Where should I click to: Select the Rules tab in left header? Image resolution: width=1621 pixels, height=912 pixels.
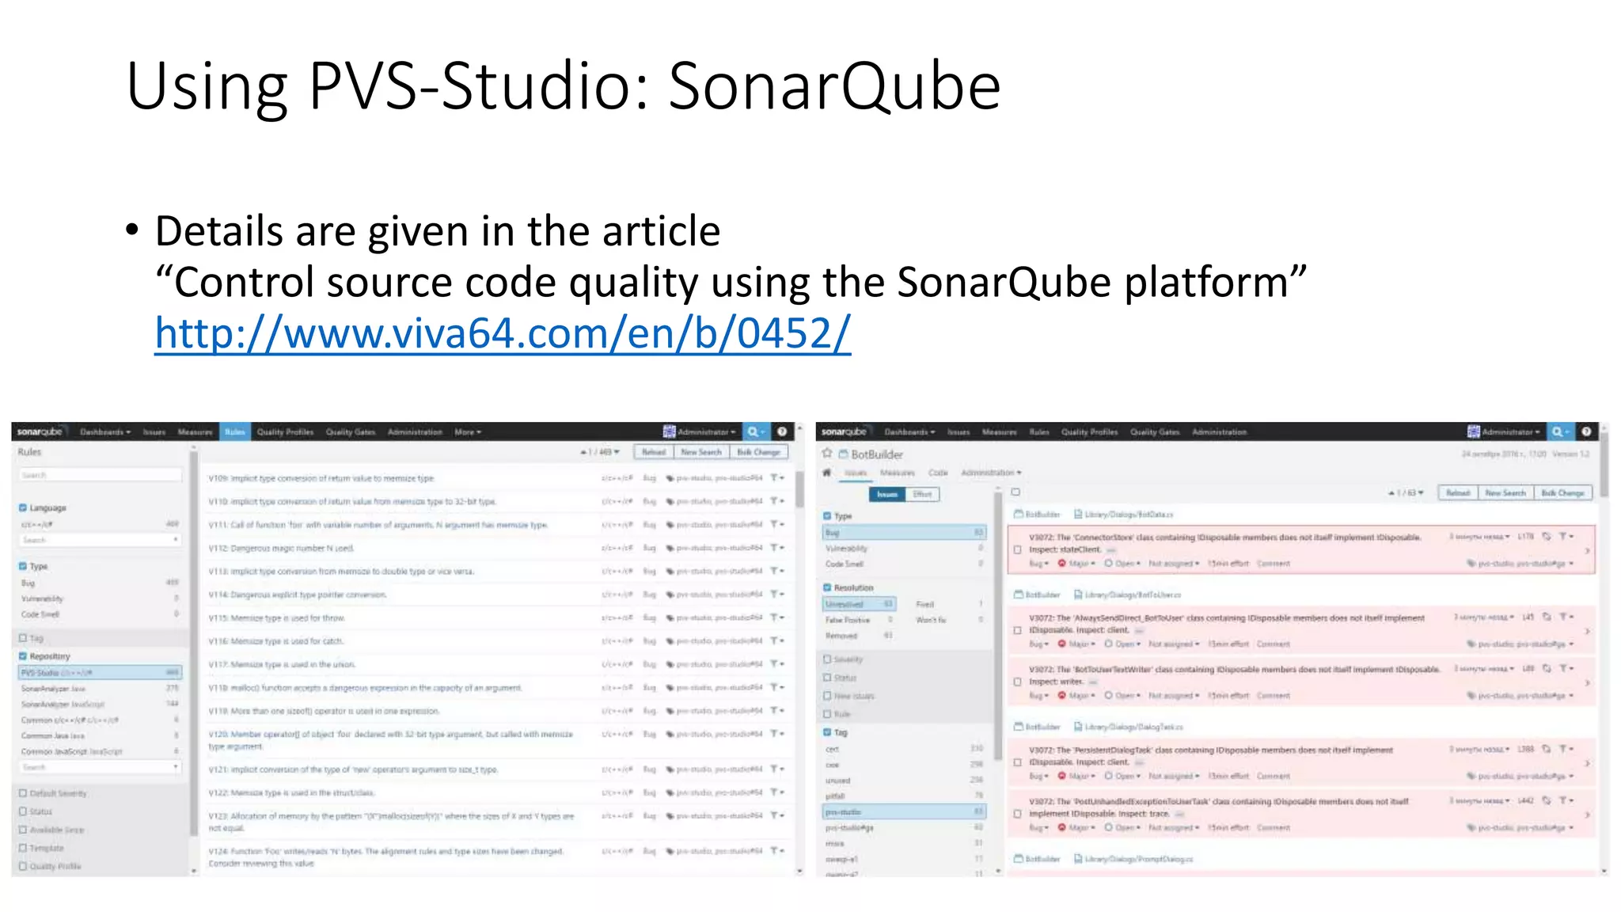coord(235,432)
